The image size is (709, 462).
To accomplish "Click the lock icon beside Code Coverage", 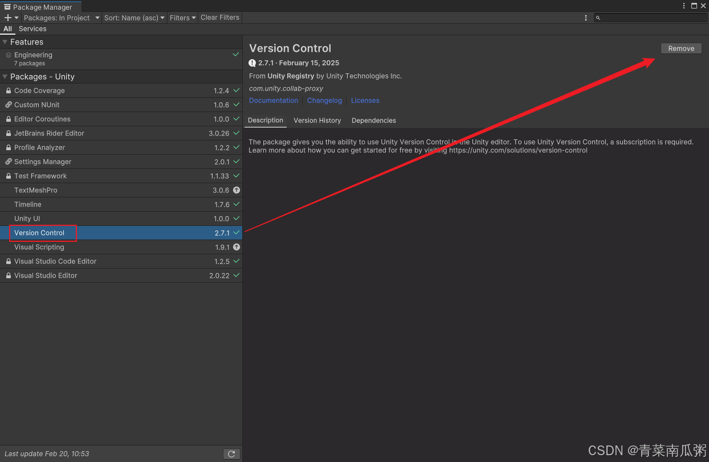I will coord(9,90).
